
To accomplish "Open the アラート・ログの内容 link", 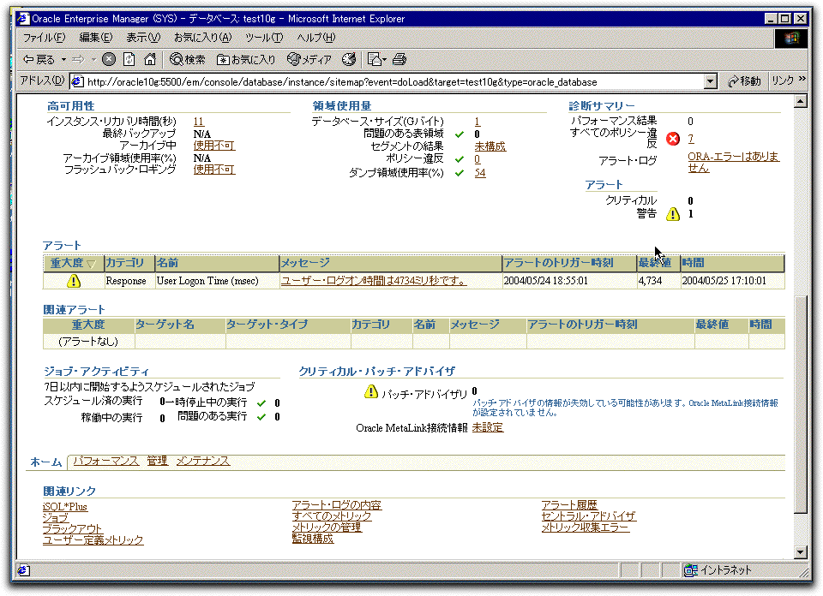I will (x=337, y=504).
